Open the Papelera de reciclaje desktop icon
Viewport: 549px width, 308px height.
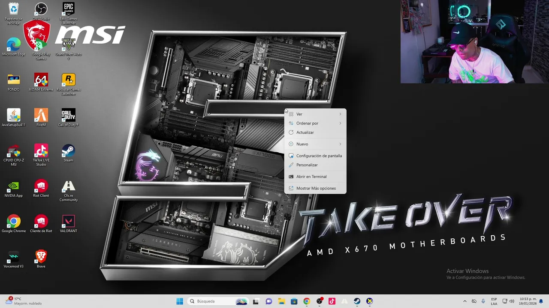click(13, 14)
